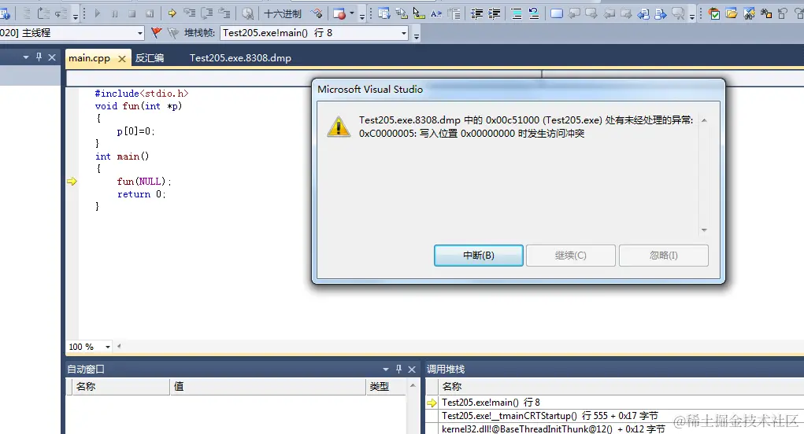The width and height of the screenshot is (804, 434).
Task: Click the display word completion A icon
Action: pyautogui.click(x=435, y=14)
